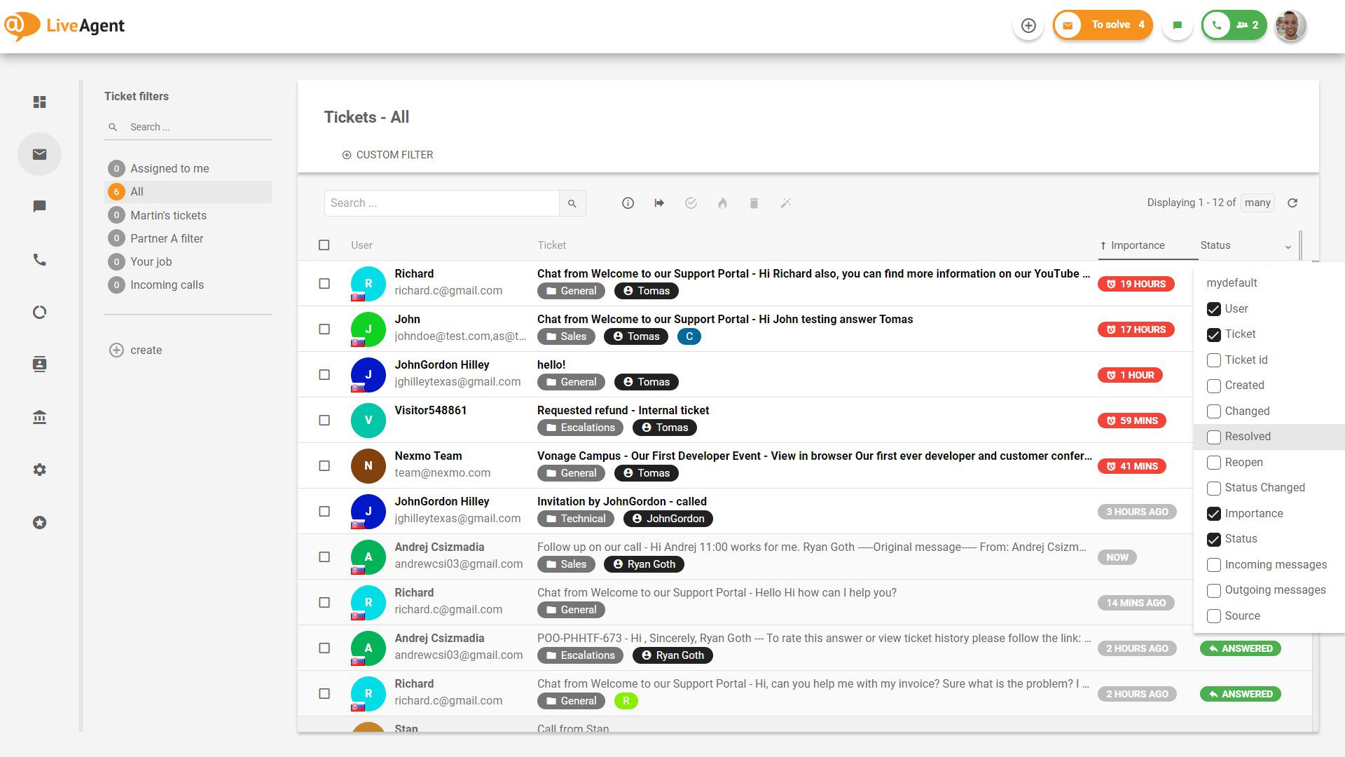This screenshot has height=757, width=1345.
Task: Click the tickets Search input field
Action: pyautogui.click(x=442, y=203)
